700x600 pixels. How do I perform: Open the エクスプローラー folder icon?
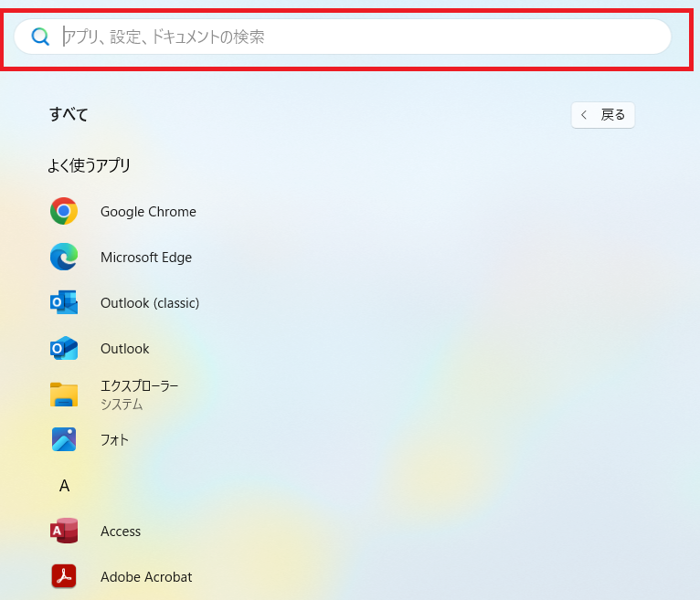click(x=64, y=395)
